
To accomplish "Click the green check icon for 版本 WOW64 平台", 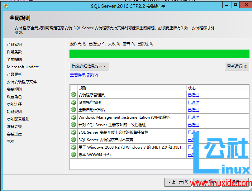I will pyautogui.click(x=73, y=155).
